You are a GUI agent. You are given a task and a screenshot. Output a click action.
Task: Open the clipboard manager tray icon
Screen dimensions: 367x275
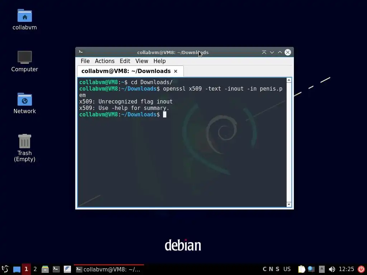pos(302,269)
